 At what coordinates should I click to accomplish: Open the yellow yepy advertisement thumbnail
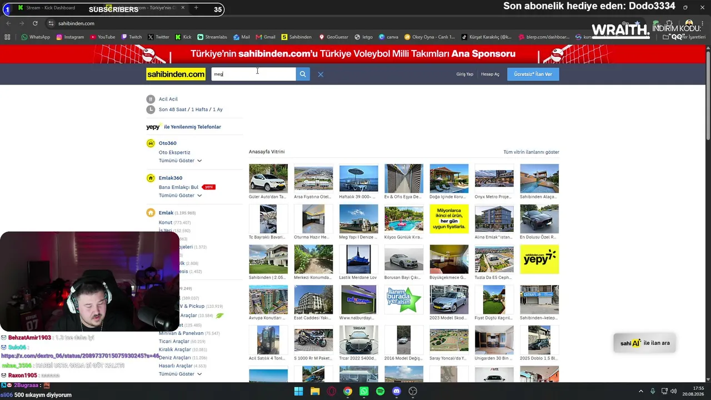click(539, 259)
